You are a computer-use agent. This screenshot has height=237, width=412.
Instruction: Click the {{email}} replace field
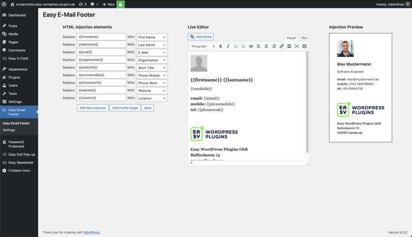pyautogui.click(x=101, y=52)
